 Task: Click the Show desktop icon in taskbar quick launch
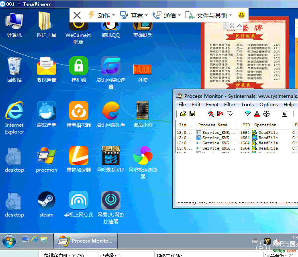click(x=25, y=239)
